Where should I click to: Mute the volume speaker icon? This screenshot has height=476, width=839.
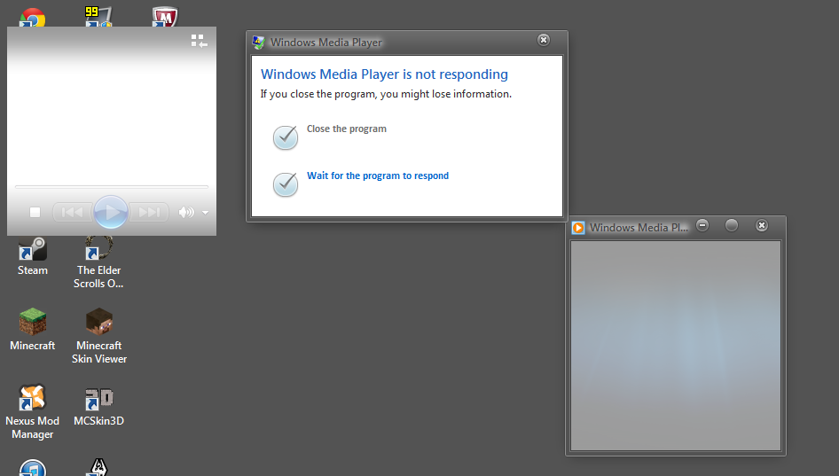pyautogui.click(x=185, y=213)
